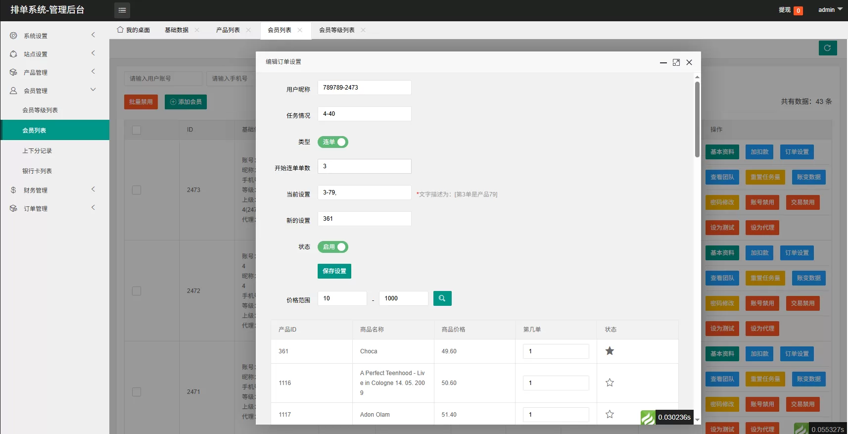Open the admin user dropdown
Image resolution: width=848 pixels, height=434 pixels.
point(830,10)
